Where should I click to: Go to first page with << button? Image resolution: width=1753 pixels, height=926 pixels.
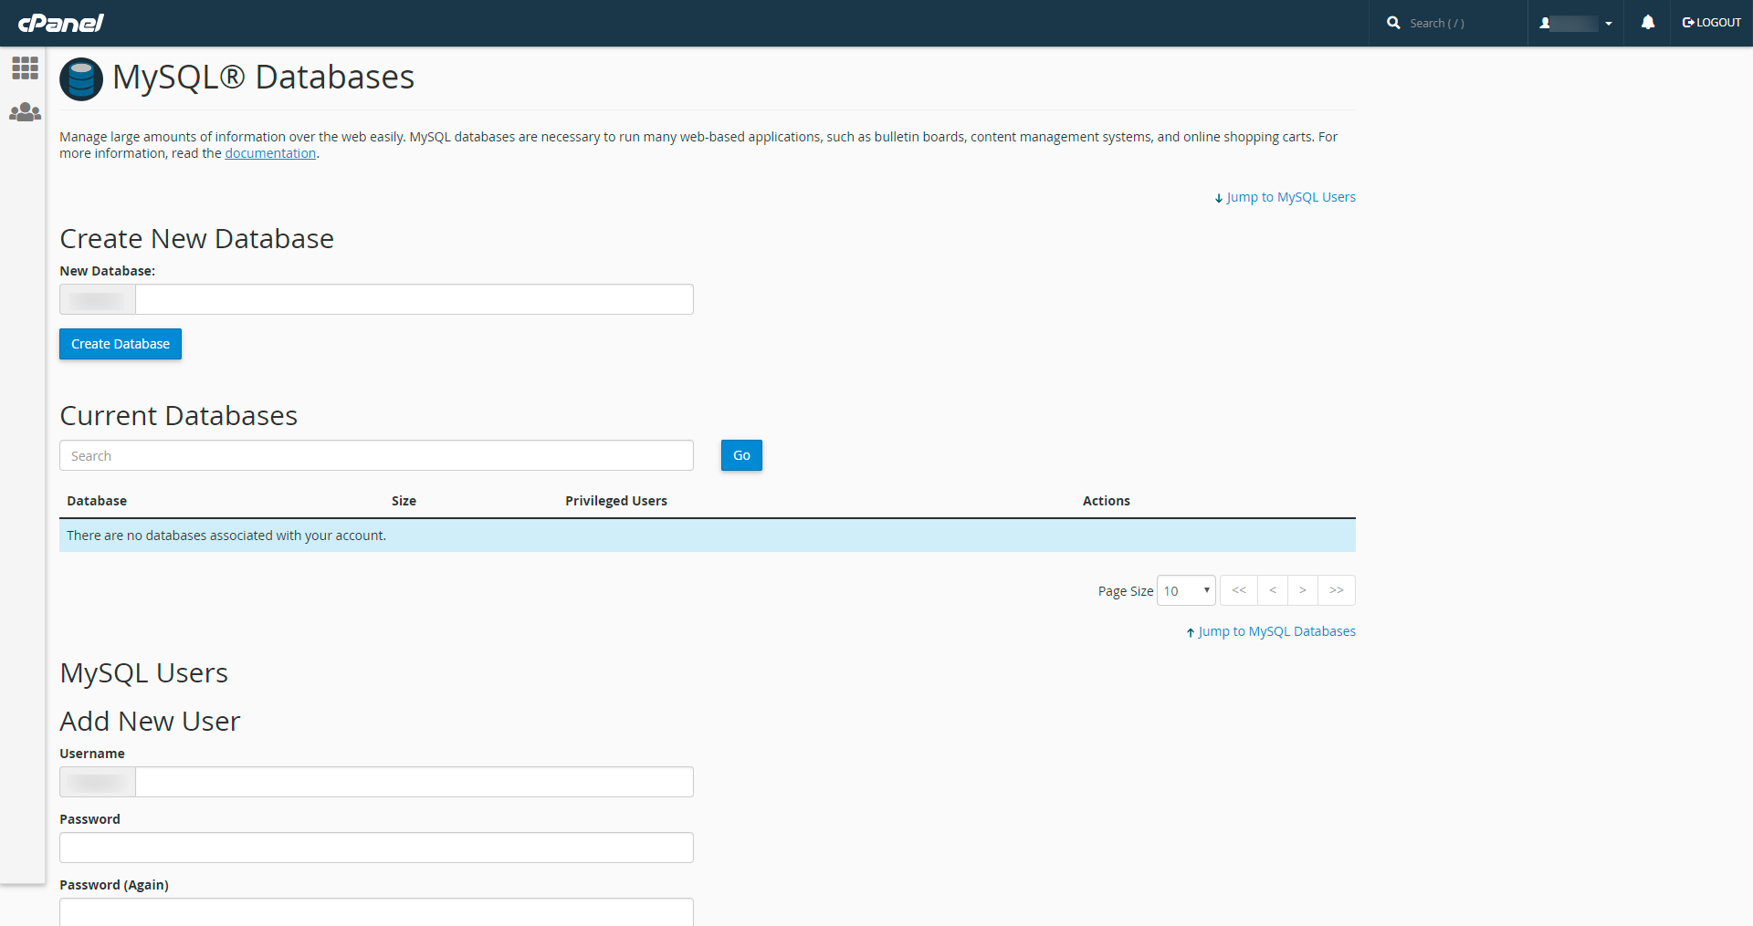coord(1239,590)
